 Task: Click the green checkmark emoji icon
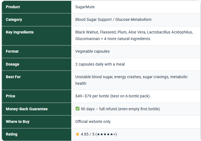pyautogui.click(x=78, y=109)
